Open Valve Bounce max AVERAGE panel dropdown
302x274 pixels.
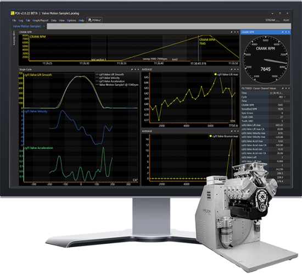pyautogui.click(x=235, y=131)
